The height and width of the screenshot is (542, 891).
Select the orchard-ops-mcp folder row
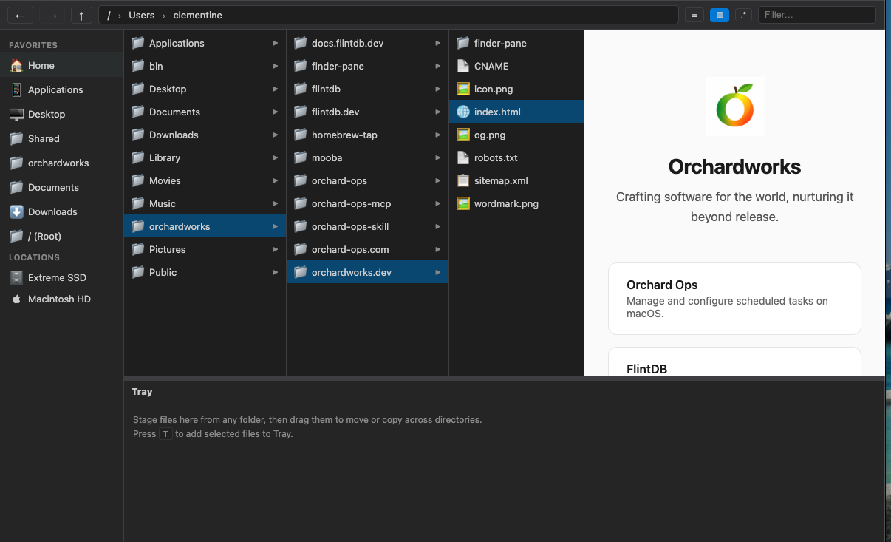click(367, 203)
